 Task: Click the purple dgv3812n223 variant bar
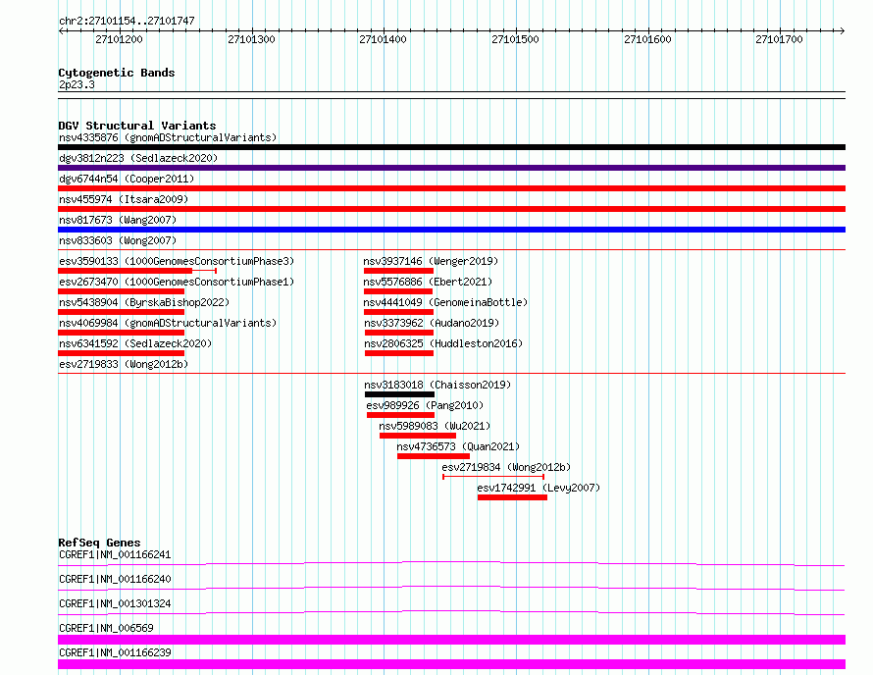click(x=451, y=168)
